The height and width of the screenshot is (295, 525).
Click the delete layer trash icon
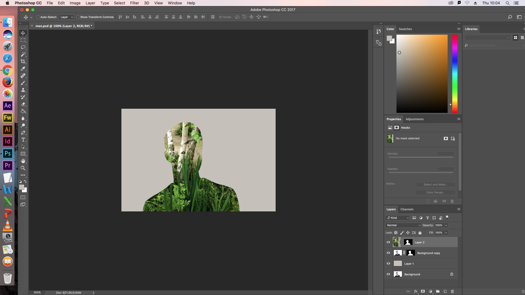[x=452, y=291]
